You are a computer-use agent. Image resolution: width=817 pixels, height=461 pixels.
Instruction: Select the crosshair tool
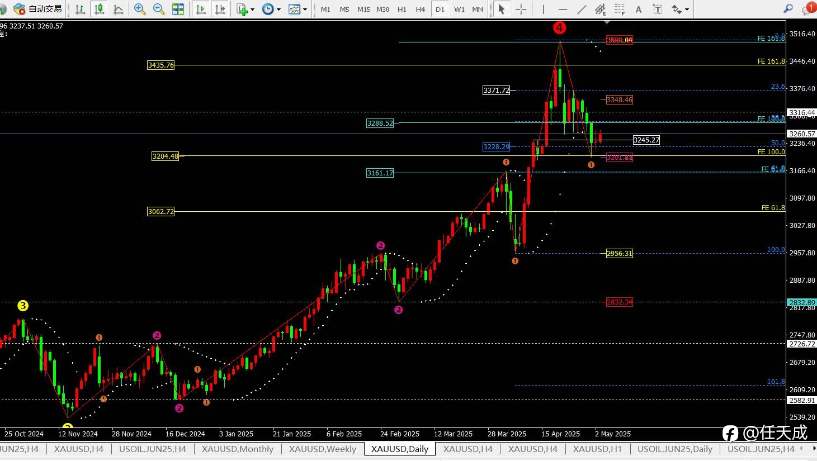tap(521, 9)
